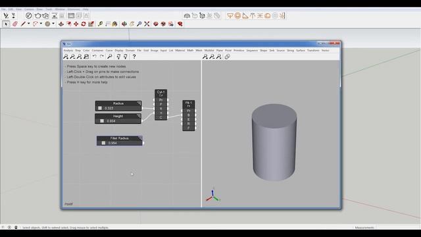Click the Measurements field in status bar
Viewport: 421px width, 237px height.
click(364, 228)
